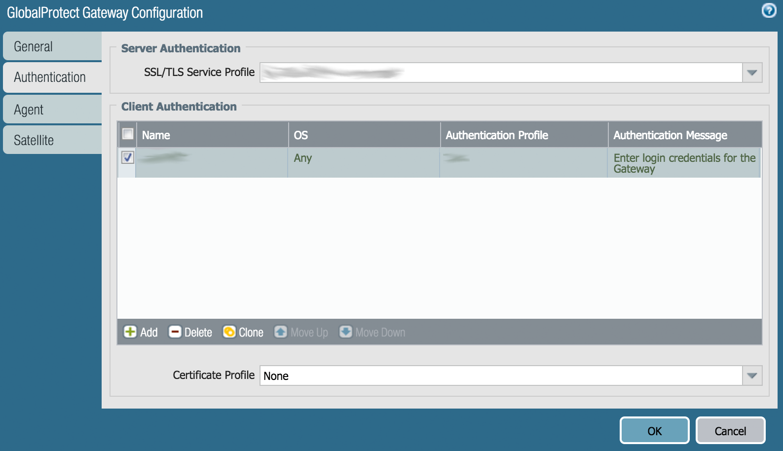Click the red Delete minus icon

[175, 332]
